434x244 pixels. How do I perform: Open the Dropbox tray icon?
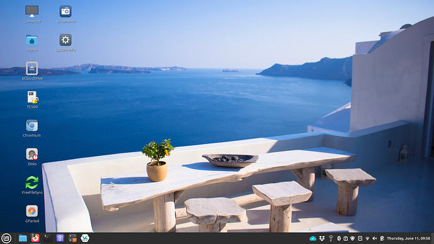click(x=322, y=238)
